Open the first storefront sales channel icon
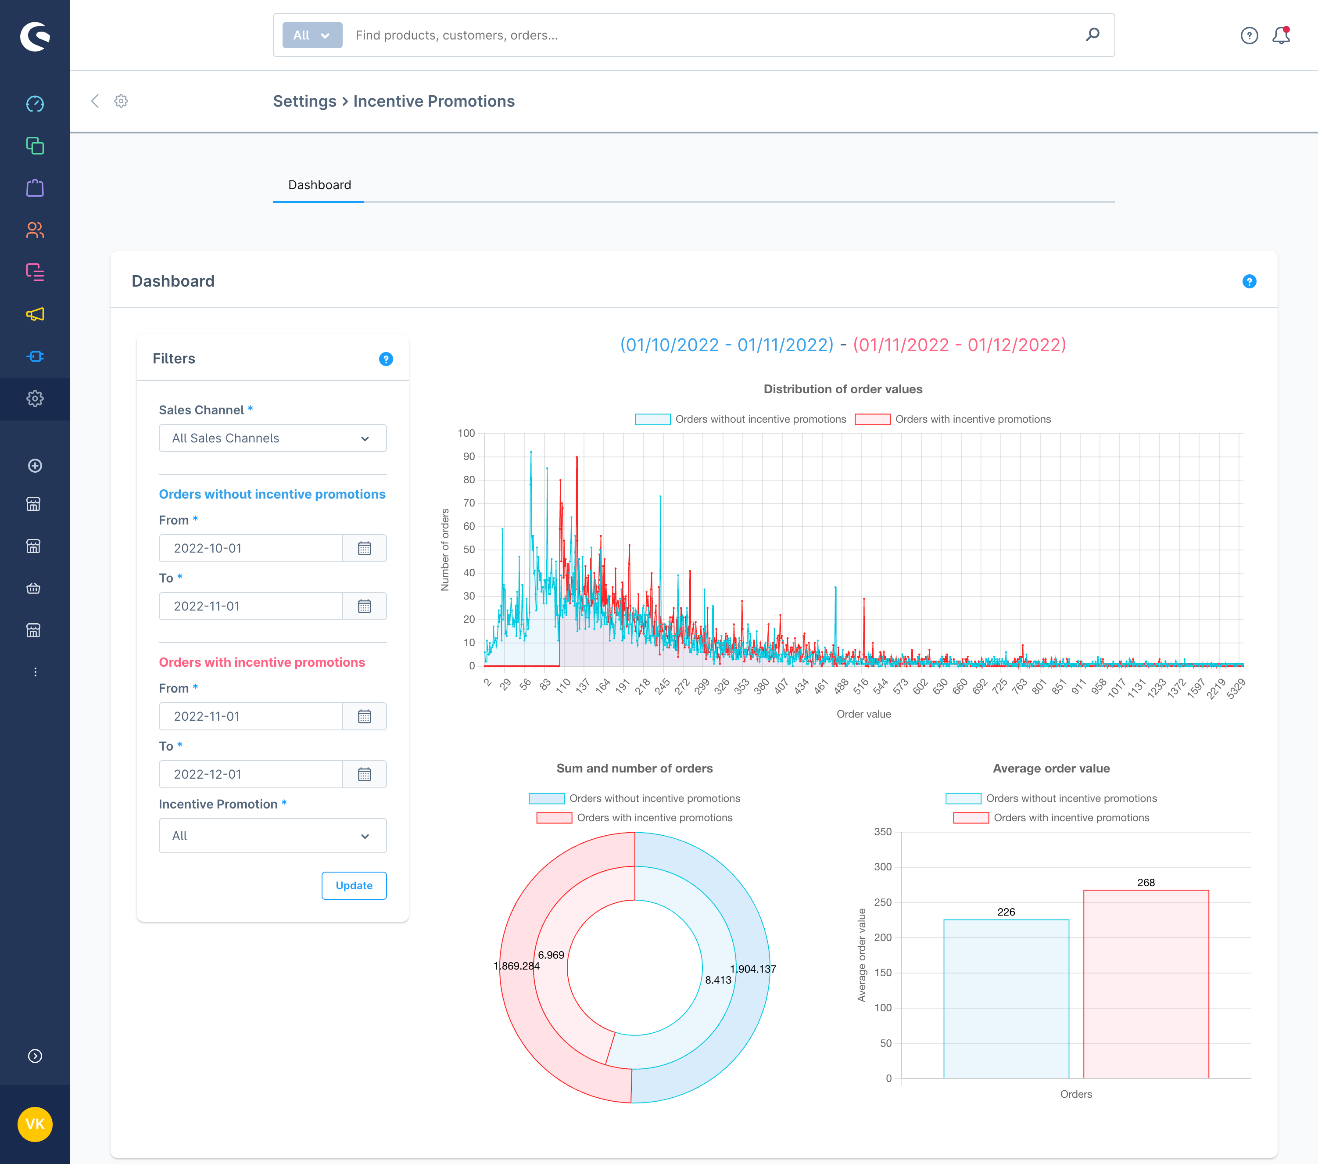Image resolution: width=1318 pixels, height=1164 pixels. tap(33, 504)
